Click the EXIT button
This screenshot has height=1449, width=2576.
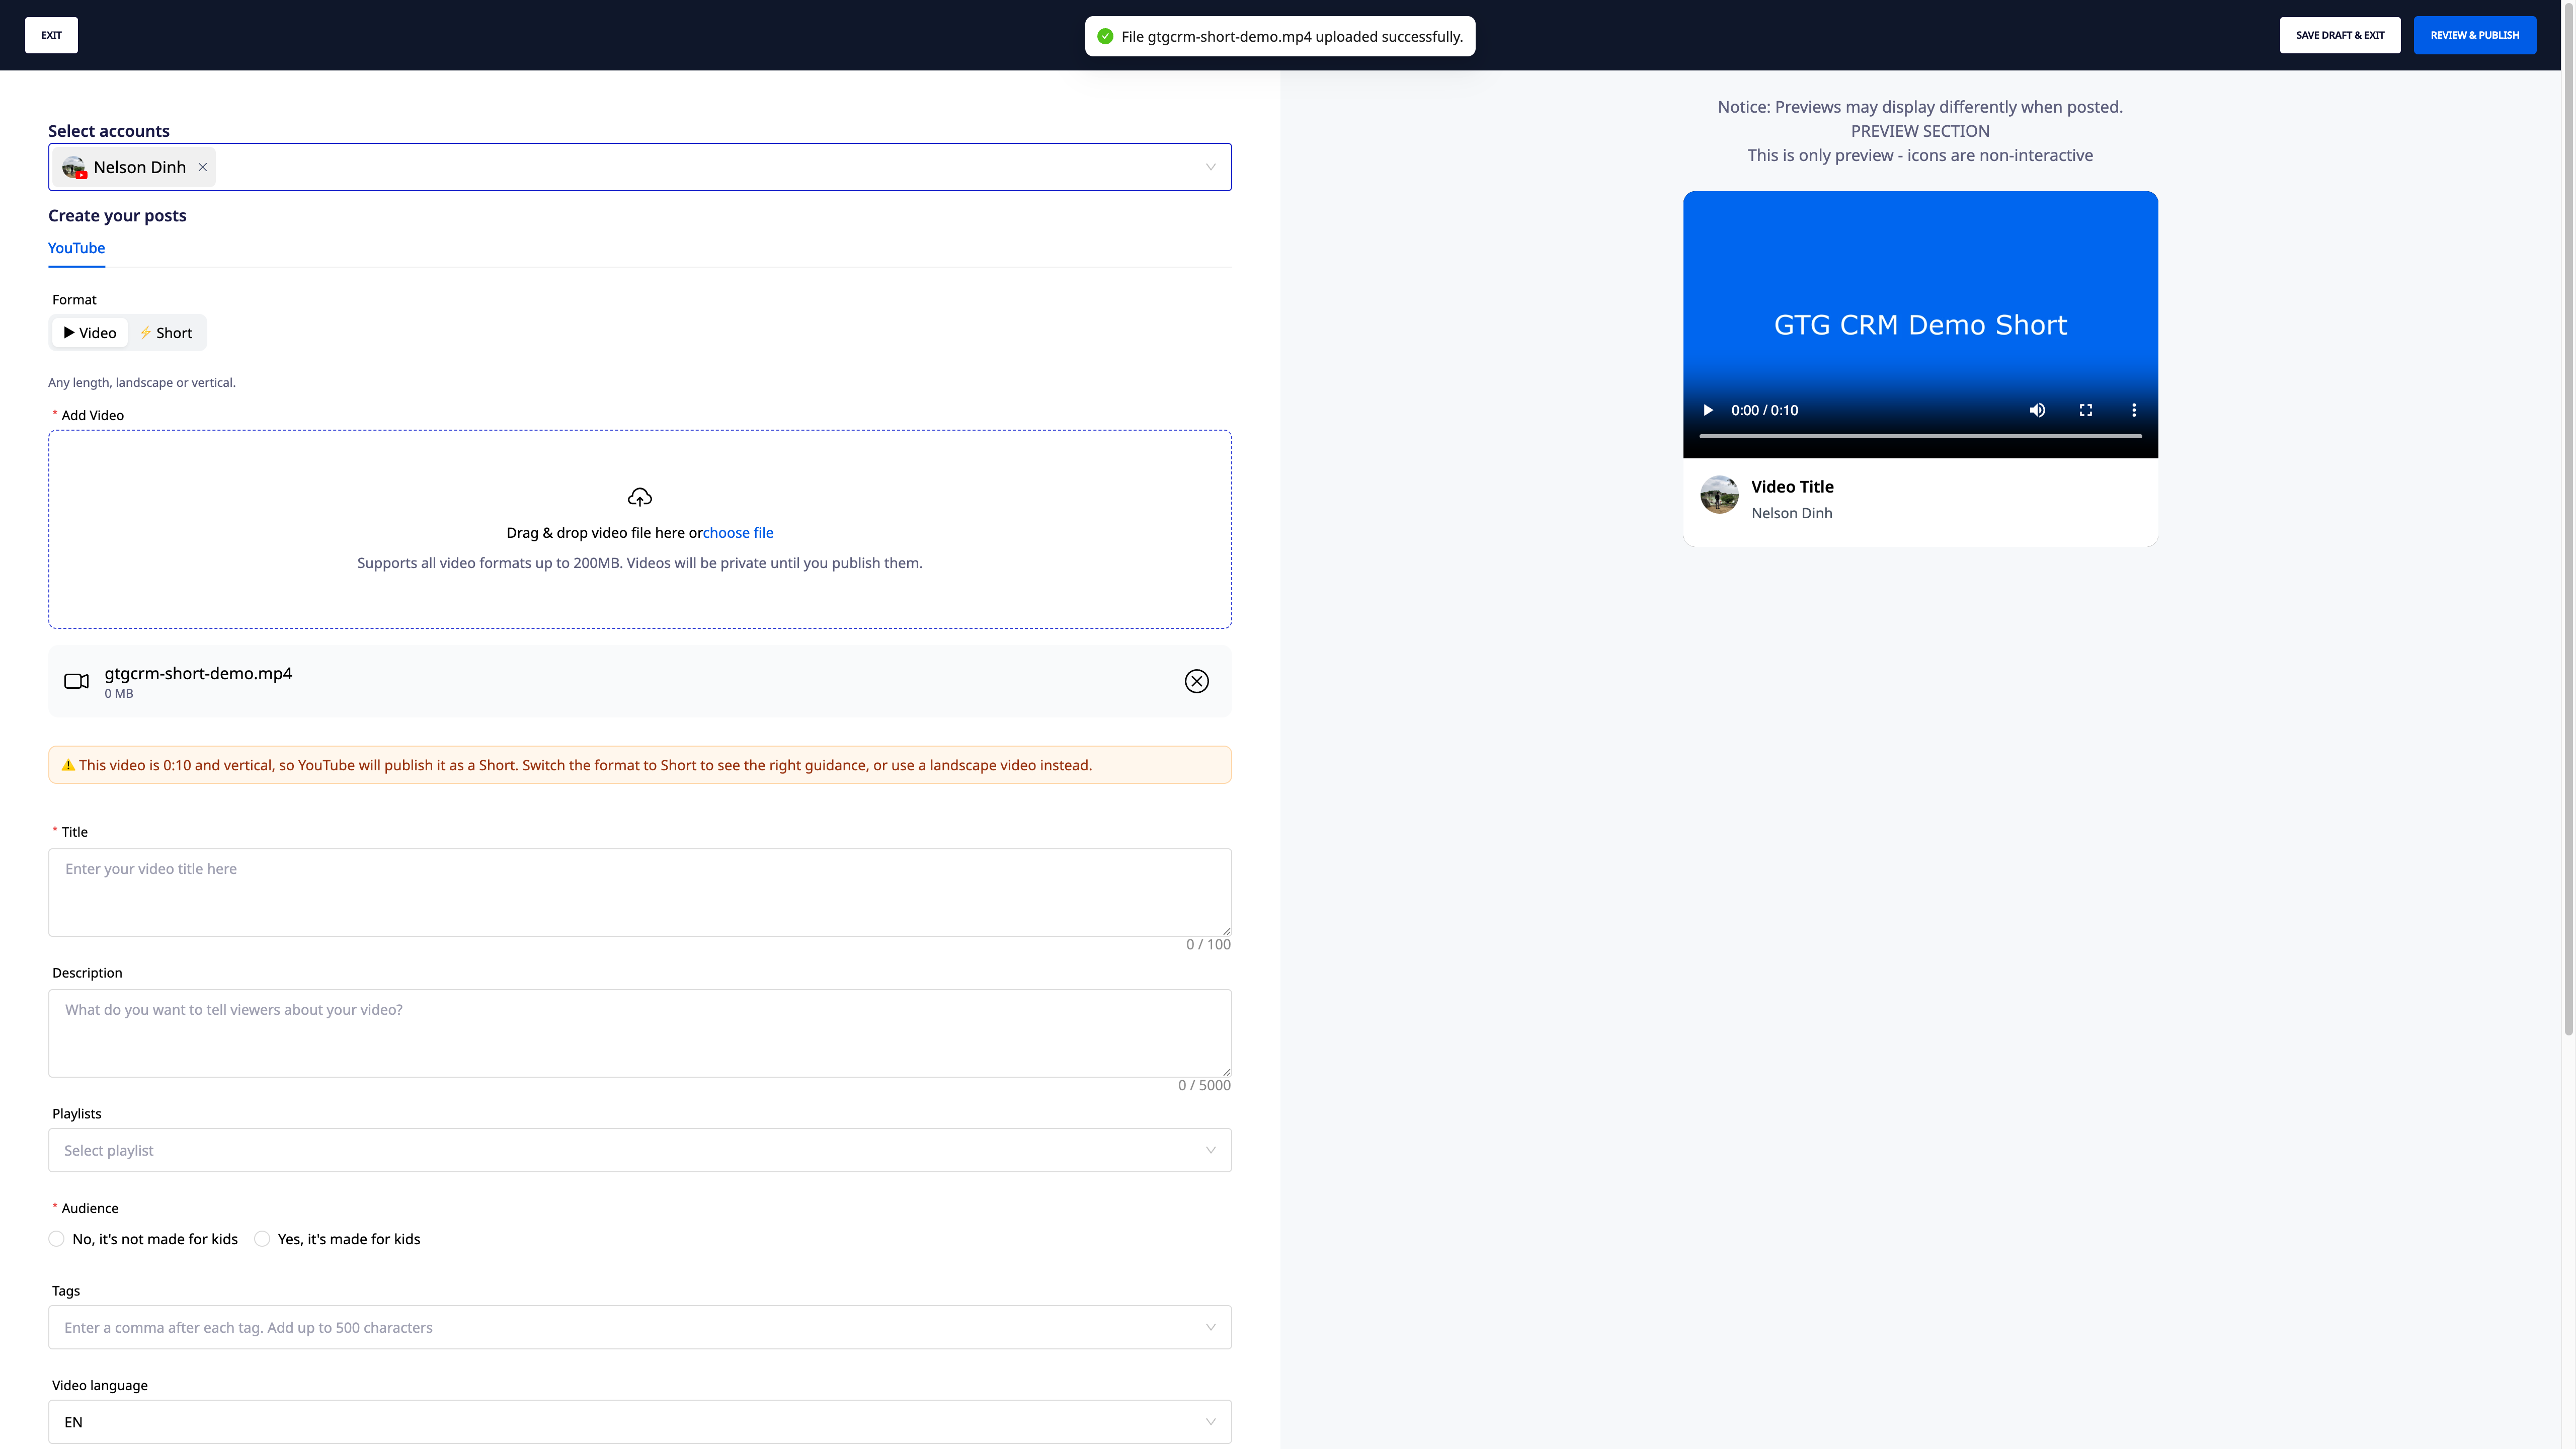[51, 35]
